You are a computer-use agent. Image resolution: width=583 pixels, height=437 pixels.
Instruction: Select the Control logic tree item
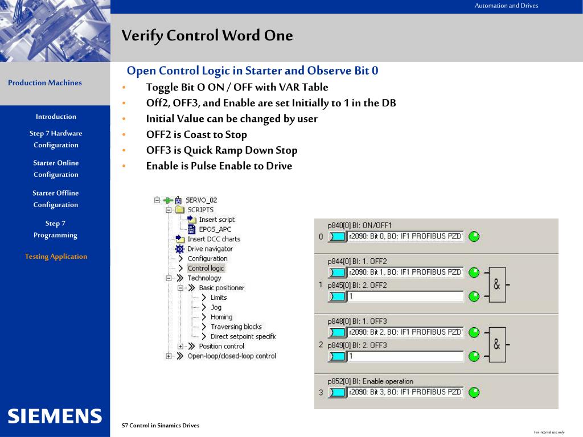pyautogui.click(x=206, y=268)
